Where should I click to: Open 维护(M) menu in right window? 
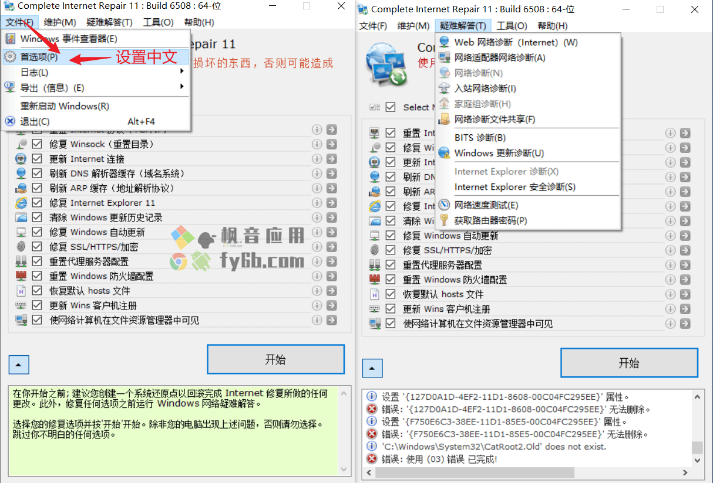coord(413,26)
